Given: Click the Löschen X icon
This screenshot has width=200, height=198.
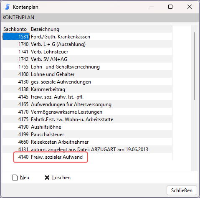Looking at the screenshot, I should point(47,178).
